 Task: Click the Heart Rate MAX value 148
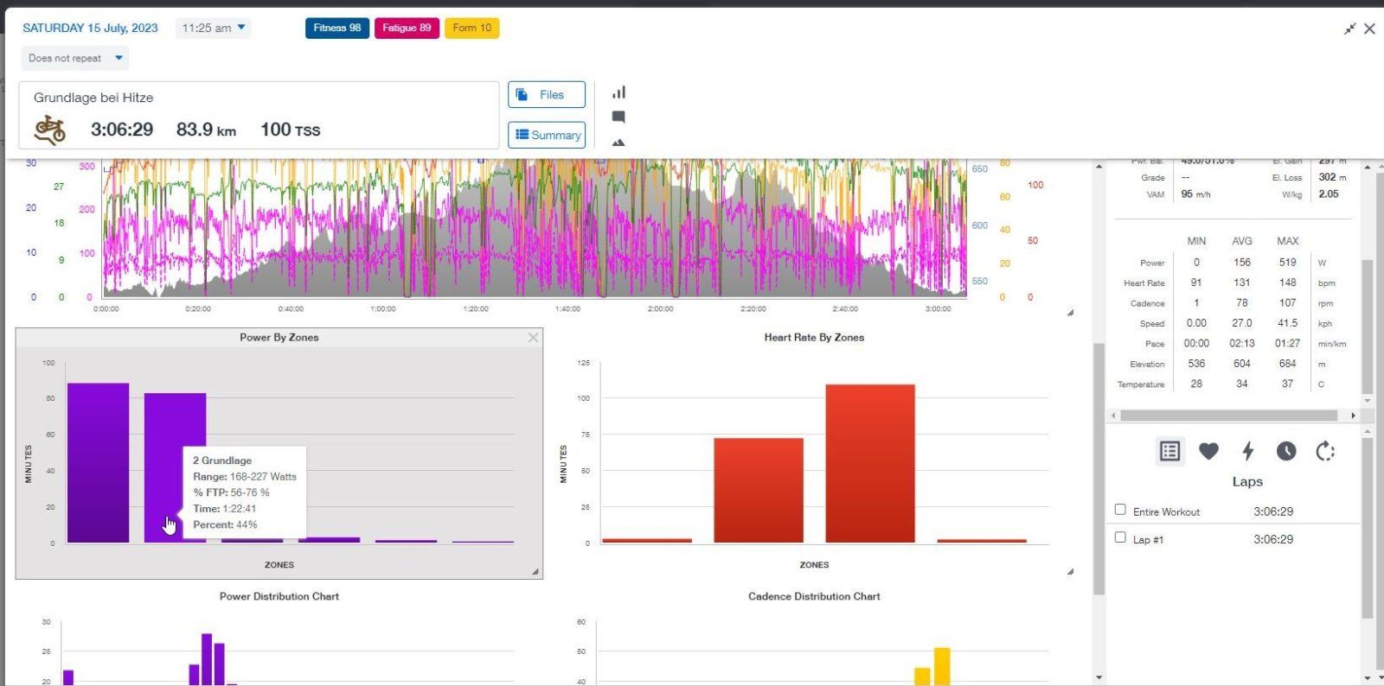1288,283
